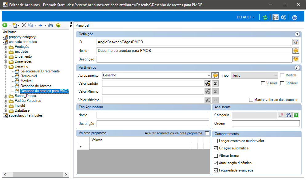Open help with the question mark icon
This screenshot has height=181, width=306.
point(294,17)
